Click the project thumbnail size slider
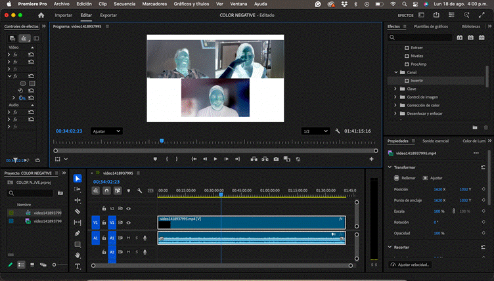The height and width of the screenshot is (281, 494). 54,265
